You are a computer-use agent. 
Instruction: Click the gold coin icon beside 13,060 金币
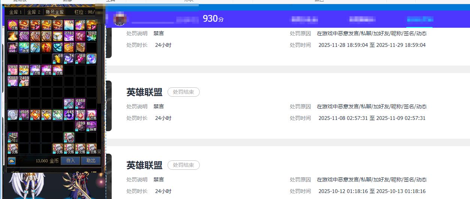(12, 161)
